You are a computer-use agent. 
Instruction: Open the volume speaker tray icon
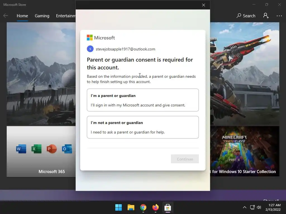259,207
